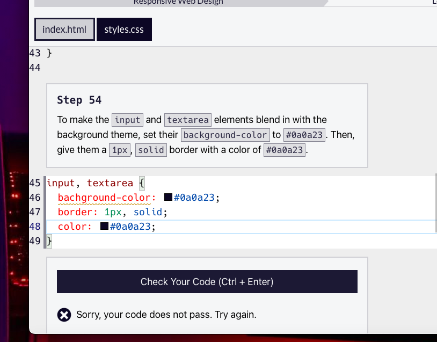Open the Responsive Web Design breadcrumb header

177,2
